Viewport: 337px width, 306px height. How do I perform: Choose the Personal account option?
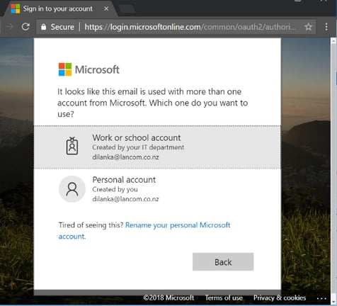pyautogui.click(x=157, y=189)
